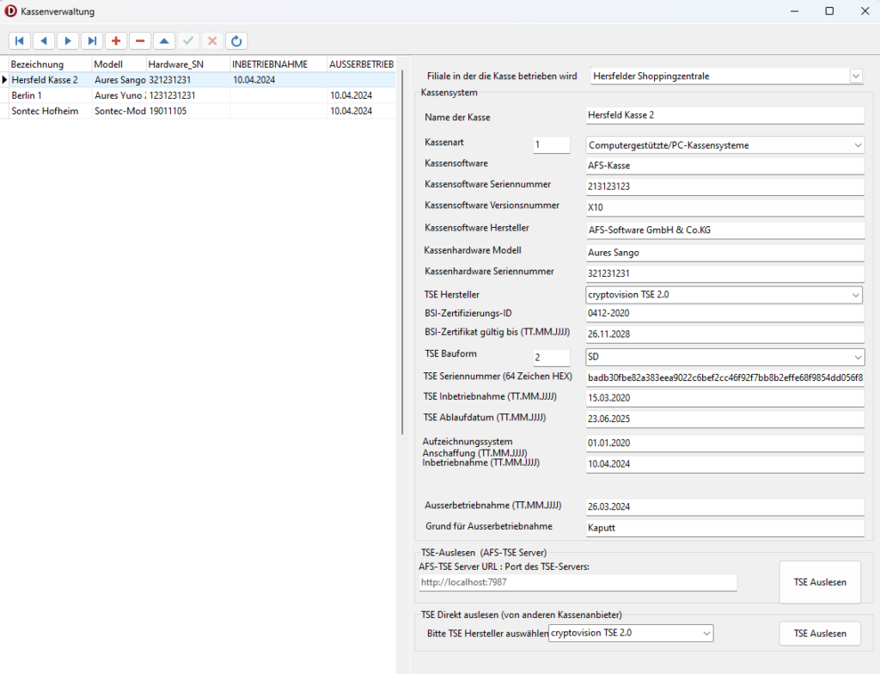Click the AFS-TSE Server URL field
The height and width of the screenshot is (674, 880).
[x=577, y=583]
